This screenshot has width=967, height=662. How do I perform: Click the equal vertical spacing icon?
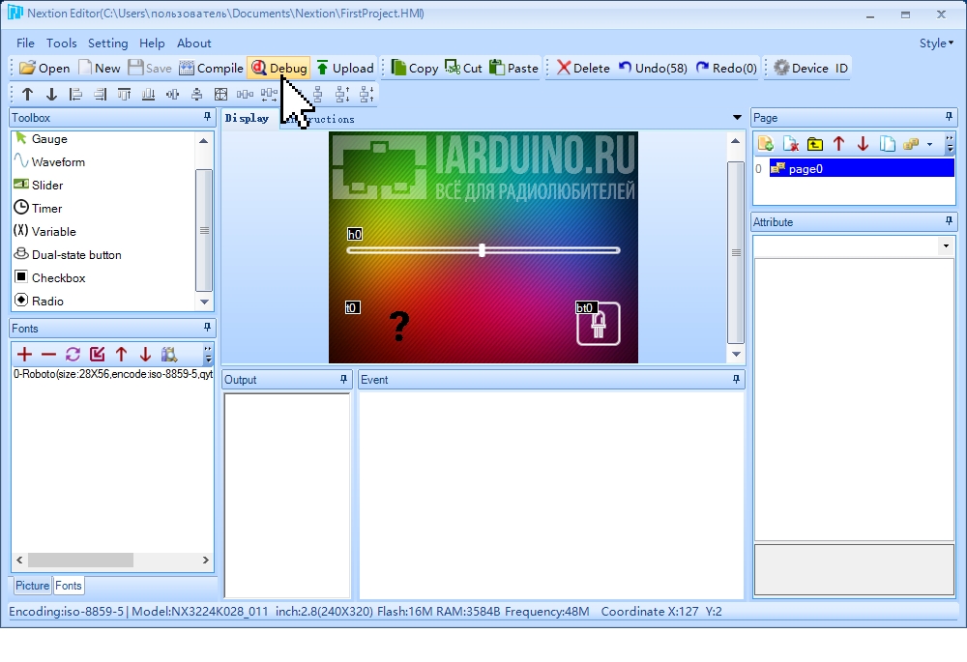(317, 95)
